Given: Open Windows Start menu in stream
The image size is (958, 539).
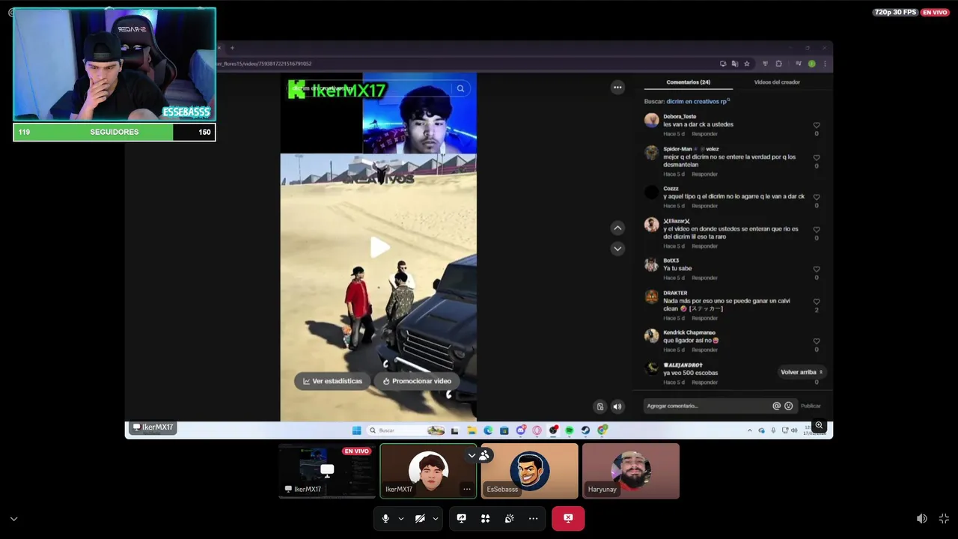Looking at the screenshot, I should [356, 430].
